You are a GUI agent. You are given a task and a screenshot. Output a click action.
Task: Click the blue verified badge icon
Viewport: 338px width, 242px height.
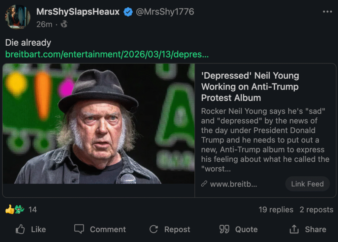pos(128,12)
